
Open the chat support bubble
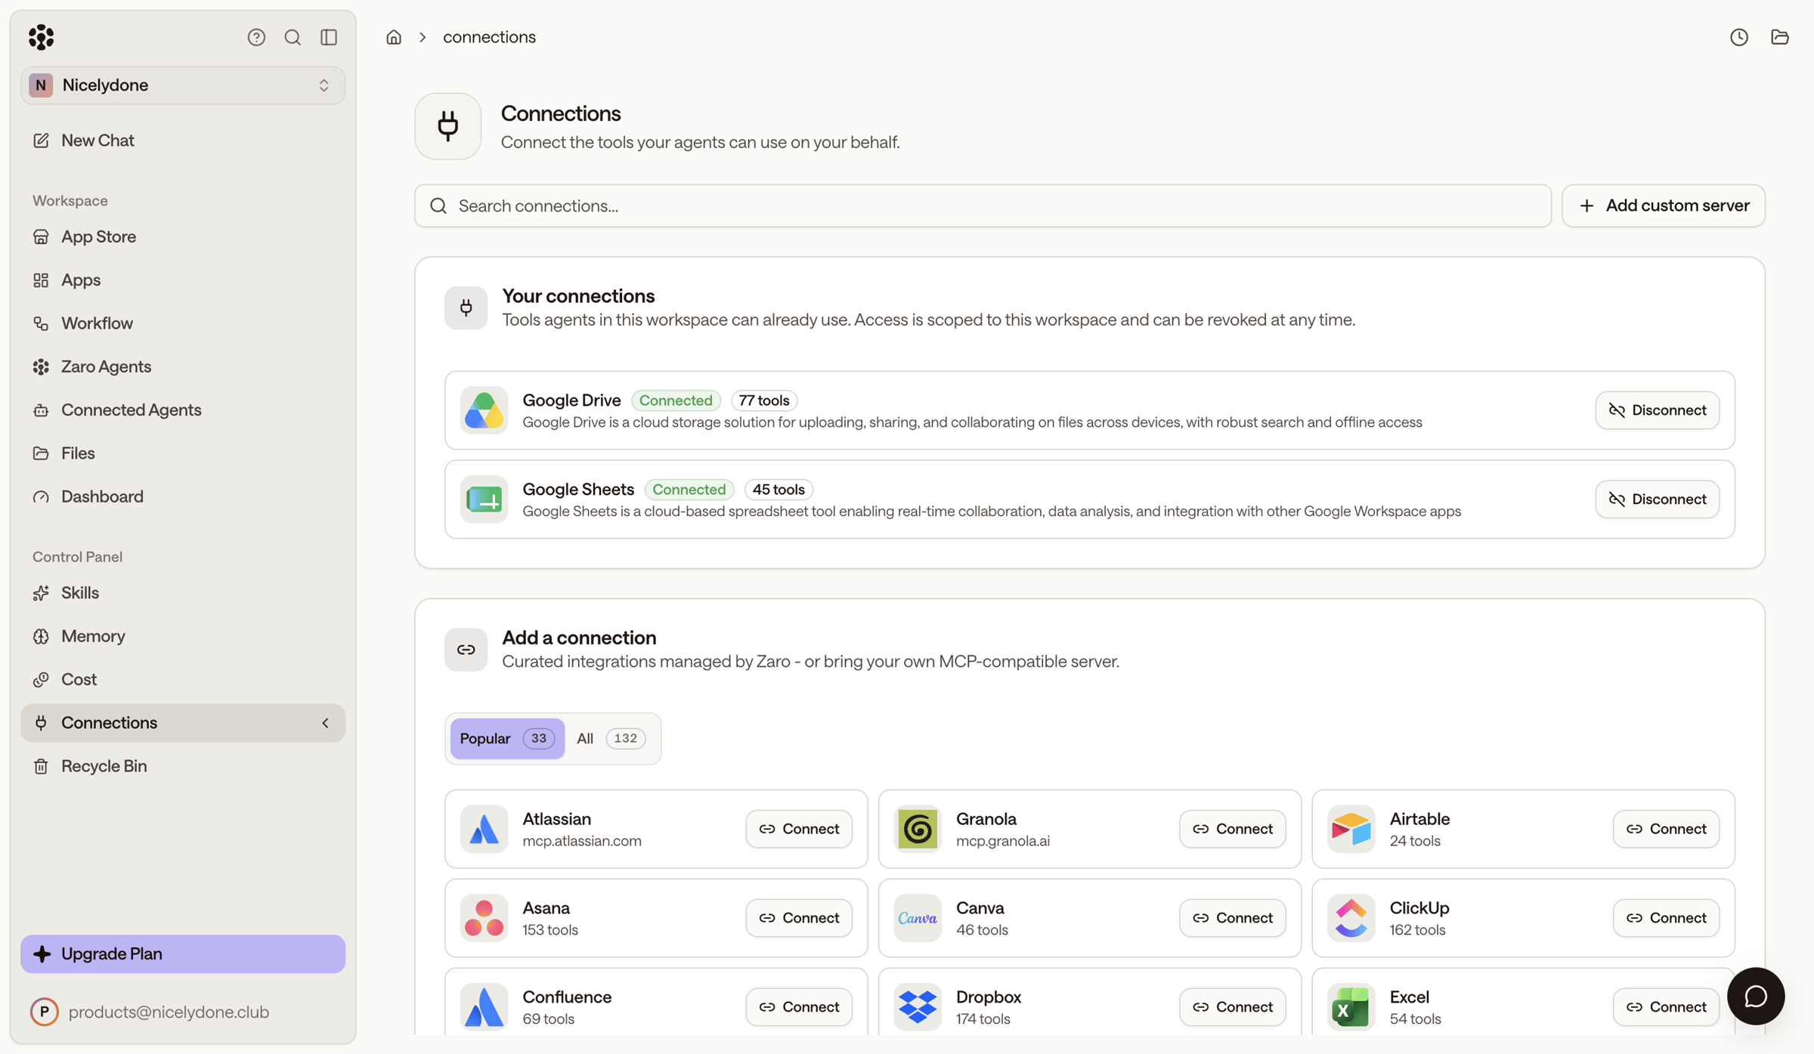pos(1756,996)
